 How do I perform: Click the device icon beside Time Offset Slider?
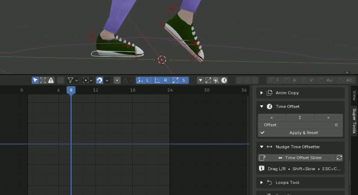pos(262,158)
